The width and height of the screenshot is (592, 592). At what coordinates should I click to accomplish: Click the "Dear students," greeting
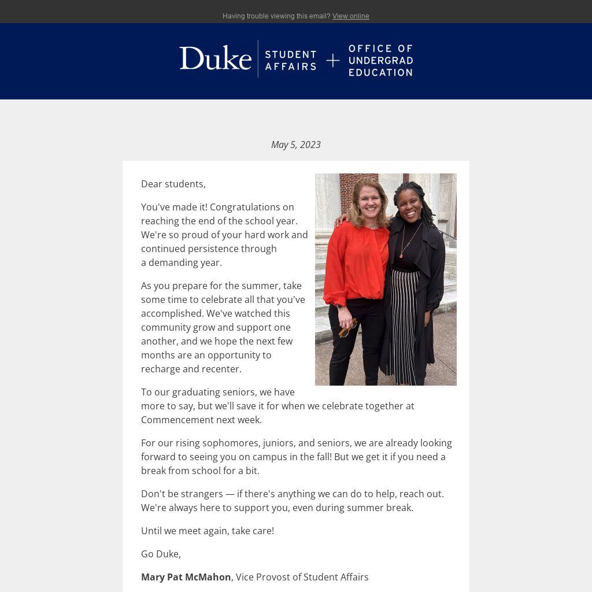click(173, 184)
